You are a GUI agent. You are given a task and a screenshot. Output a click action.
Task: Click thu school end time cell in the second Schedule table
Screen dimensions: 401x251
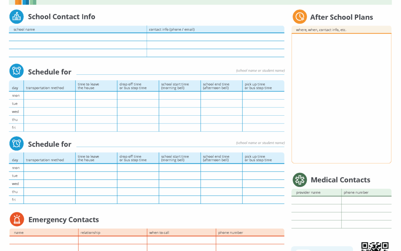point(221,192)
